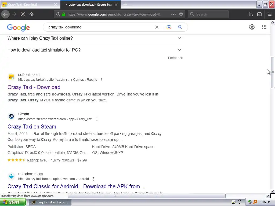Search by image with the camera icon

pyautogui.click(x=169, y=27)
